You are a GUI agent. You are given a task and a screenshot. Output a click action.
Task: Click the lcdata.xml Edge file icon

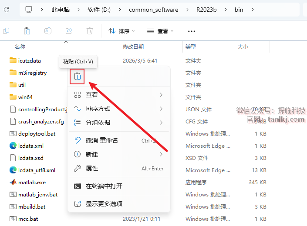coord(13,146)
